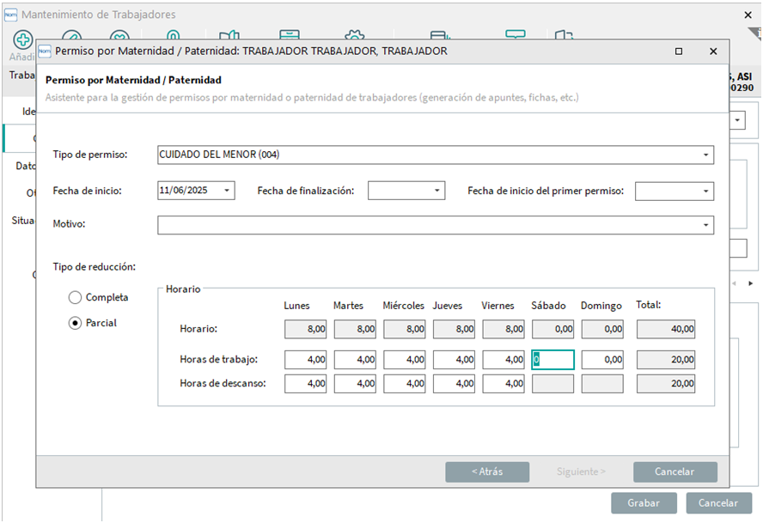
Task: Click the Horas de descanso field for Viernes
Action: (x=504, y=383)
